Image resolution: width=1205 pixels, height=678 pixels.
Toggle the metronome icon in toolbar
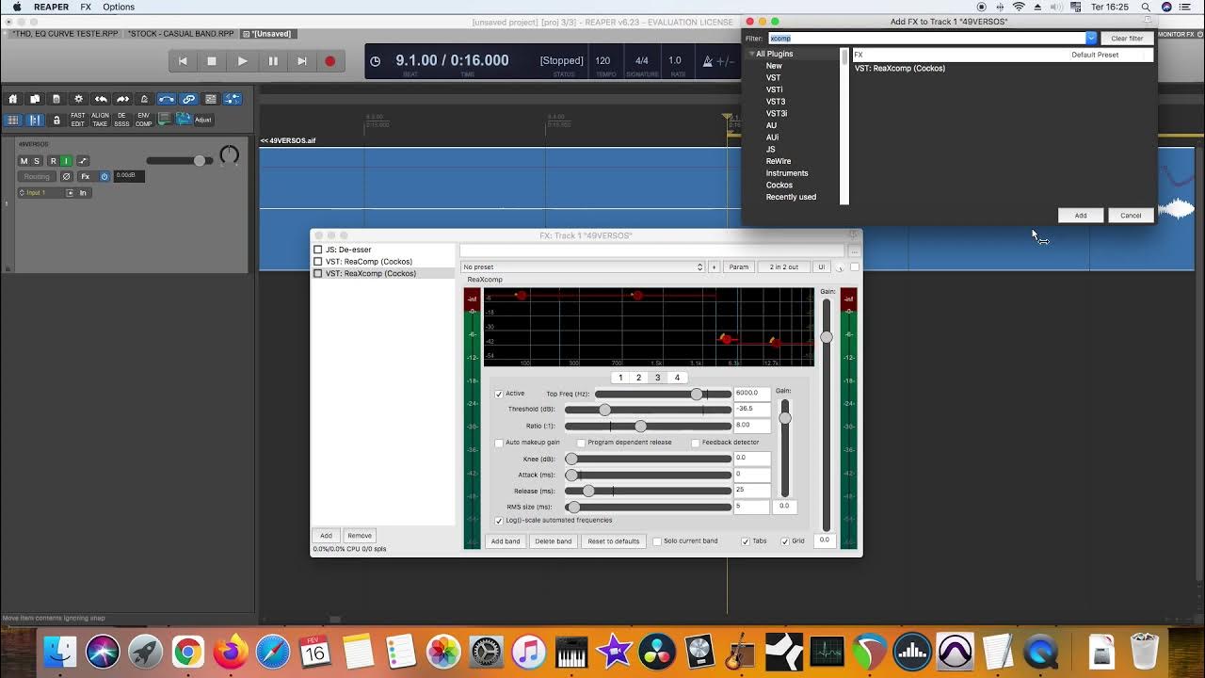[x=144, y=99]
